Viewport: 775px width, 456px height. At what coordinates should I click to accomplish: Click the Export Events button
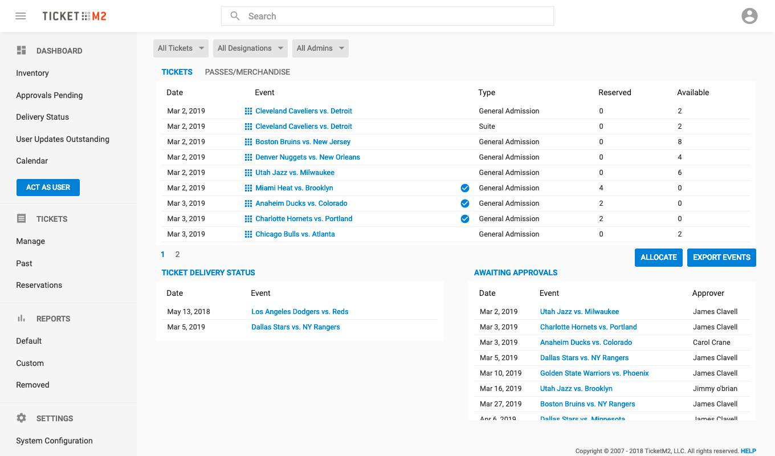tap(721, 258)
